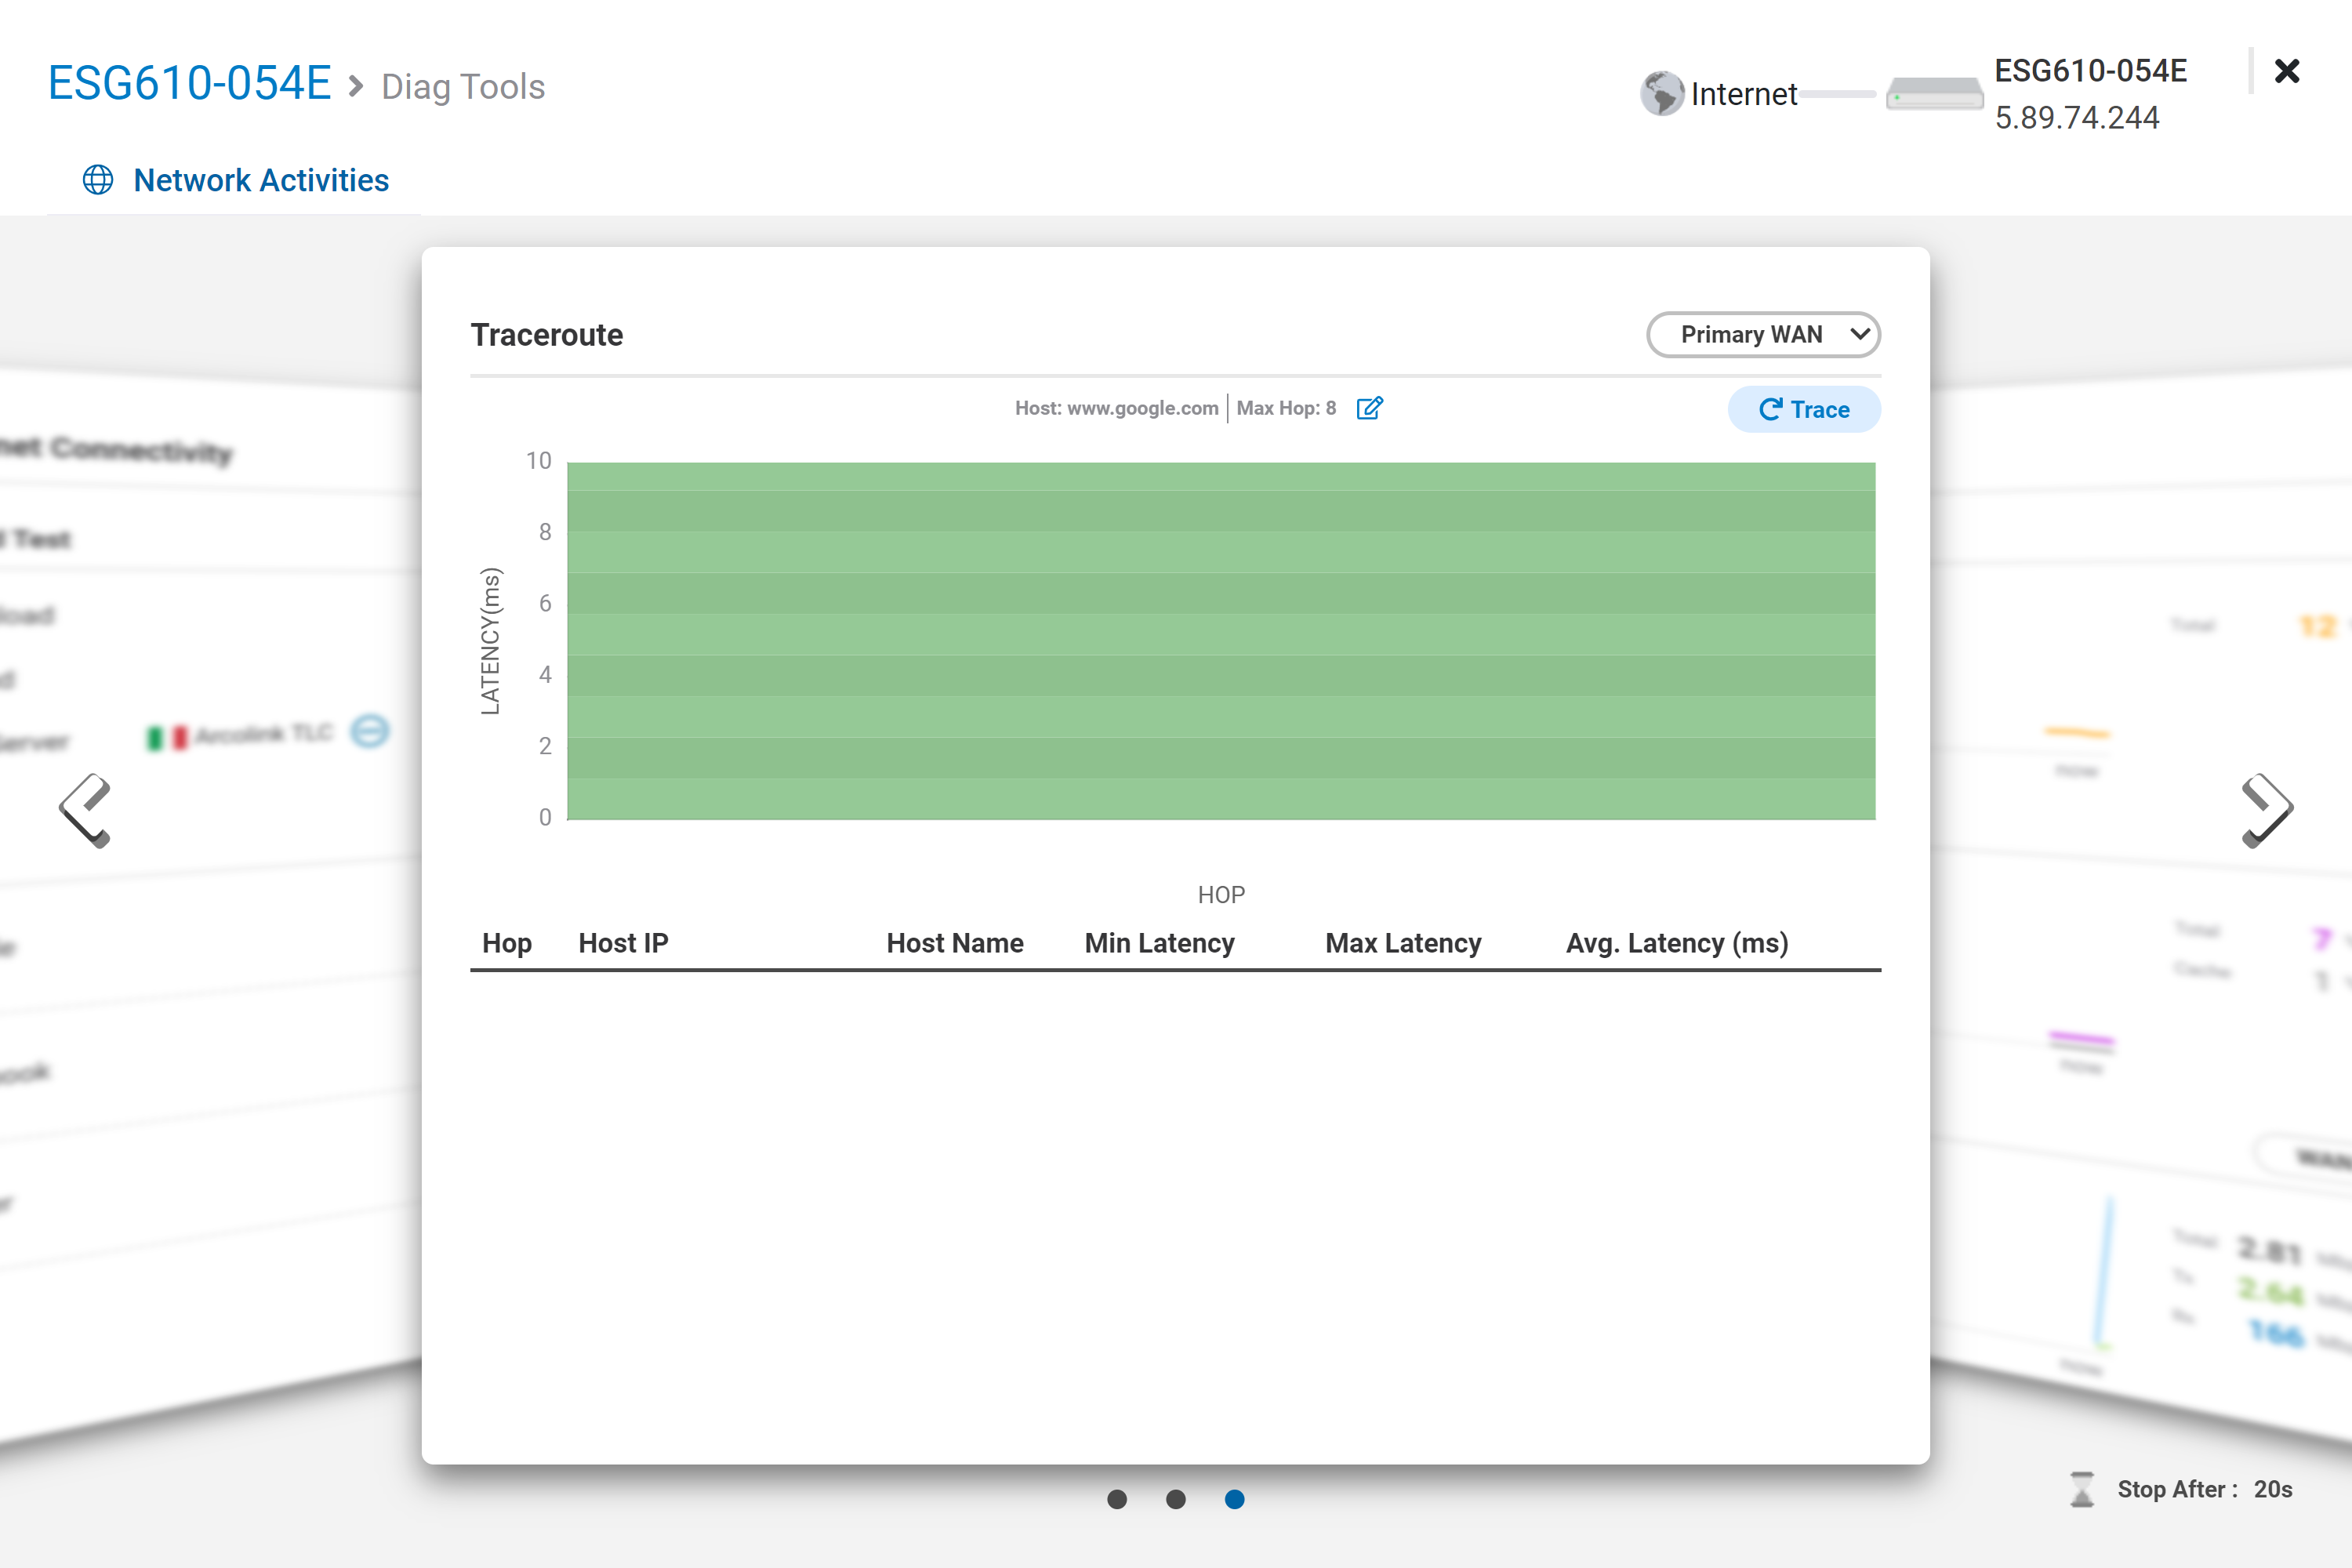Edit the traceroute host and max hop
2352x1568 pixels.
tap(1369, 408)
